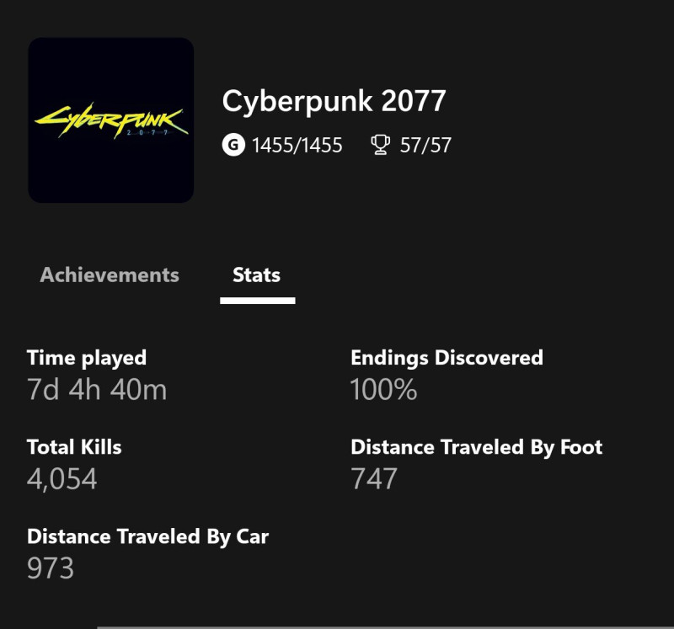Click the Distance Traveled By Car label

[x=147, y=536]
